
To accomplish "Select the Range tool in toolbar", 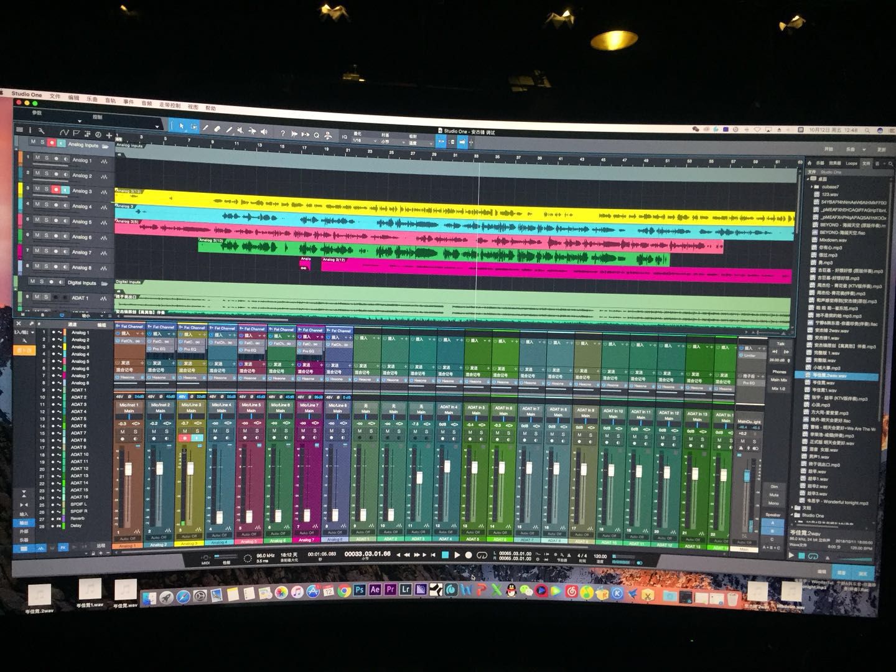I will pos(194,126).
